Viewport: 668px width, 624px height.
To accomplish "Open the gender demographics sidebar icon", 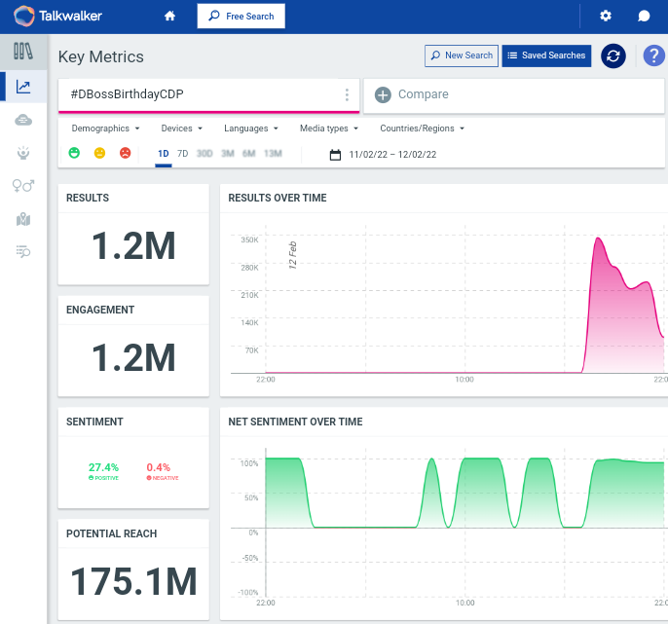I will coord(23,186).
